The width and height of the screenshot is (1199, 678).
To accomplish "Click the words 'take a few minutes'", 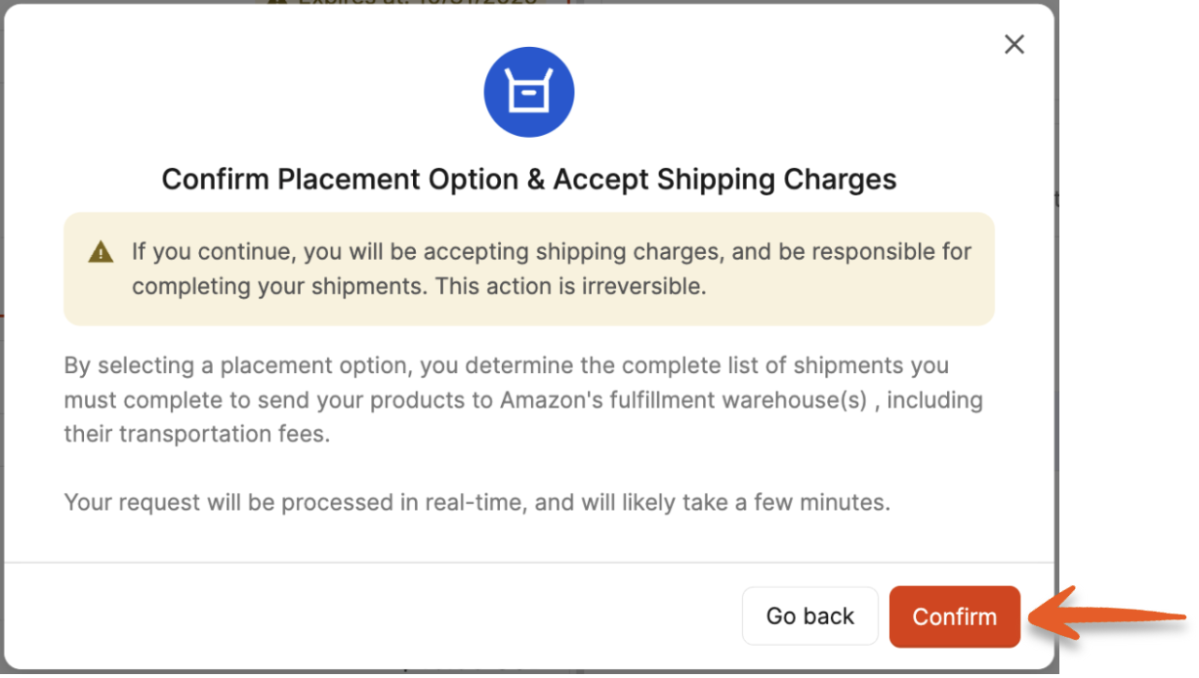I will [791, 504].
